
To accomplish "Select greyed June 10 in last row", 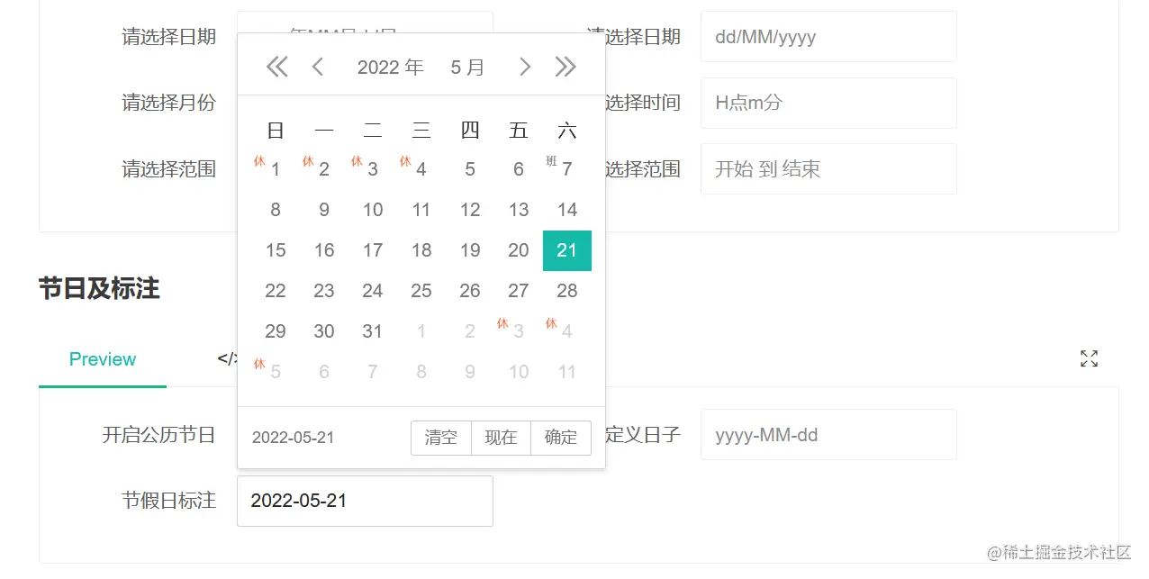I will [519, 372].
